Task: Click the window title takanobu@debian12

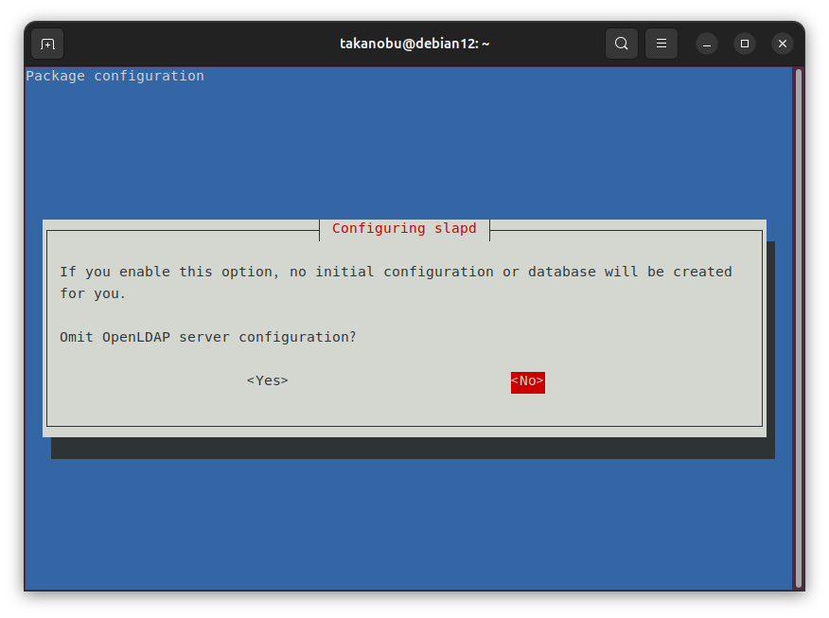Action: tap(414, 44)
